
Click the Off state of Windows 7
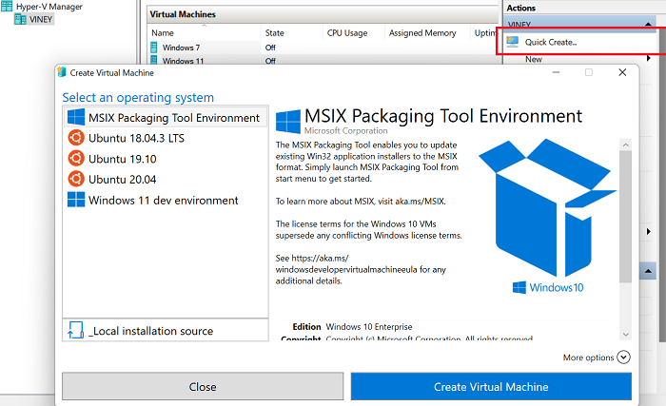point(270,48)
